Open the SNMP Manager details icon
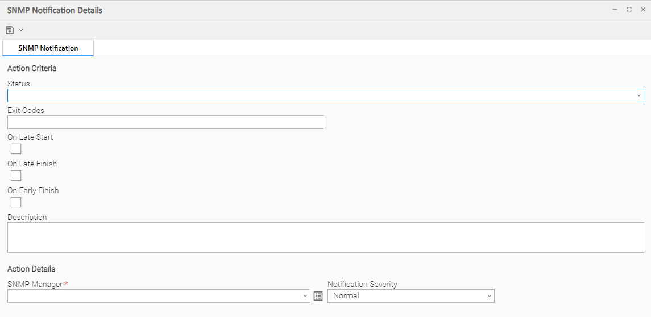Image resolution: width=651 pixels, height=317 pixels. click(x=318, y=296)
